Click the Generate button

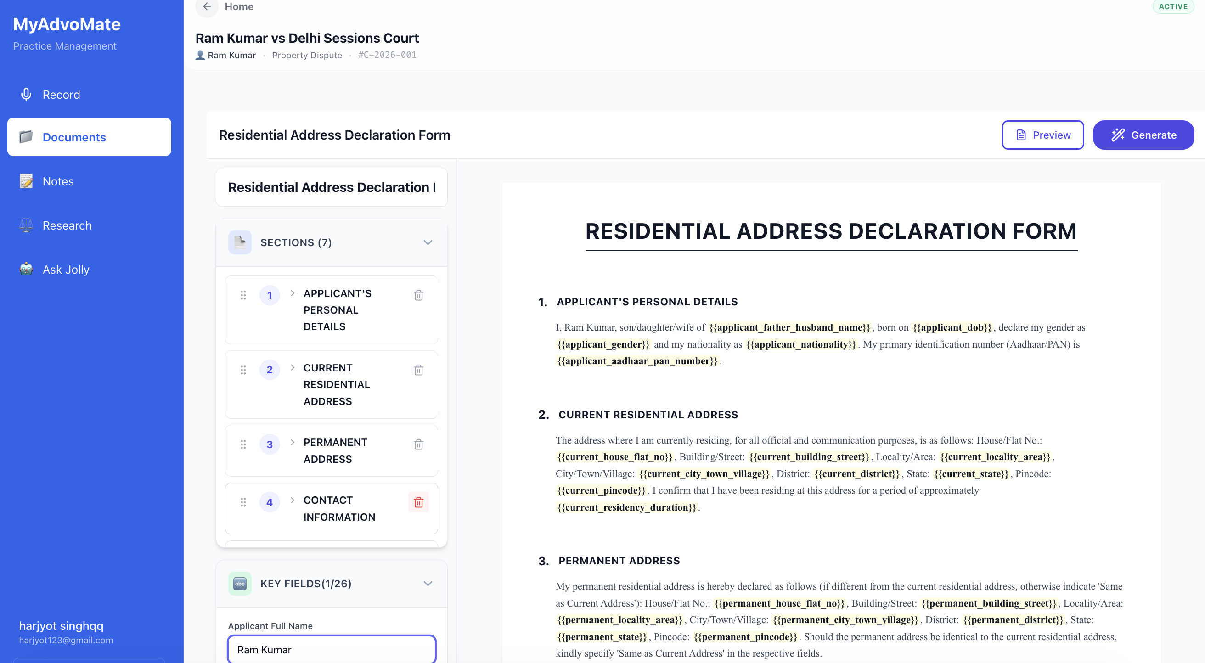click(1143, 135)
